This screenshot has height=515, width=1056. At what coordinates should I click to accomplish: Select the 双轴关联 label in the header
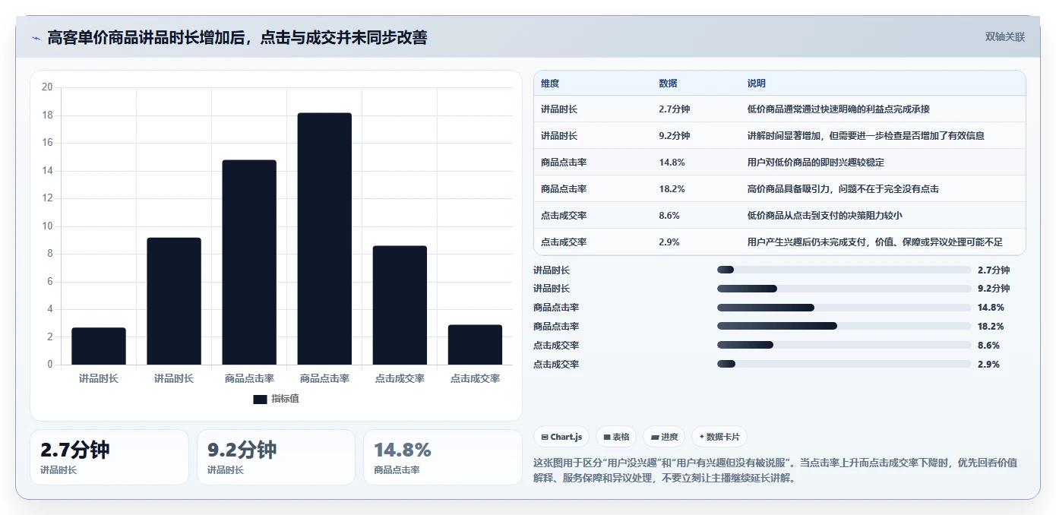[1005, 36]
